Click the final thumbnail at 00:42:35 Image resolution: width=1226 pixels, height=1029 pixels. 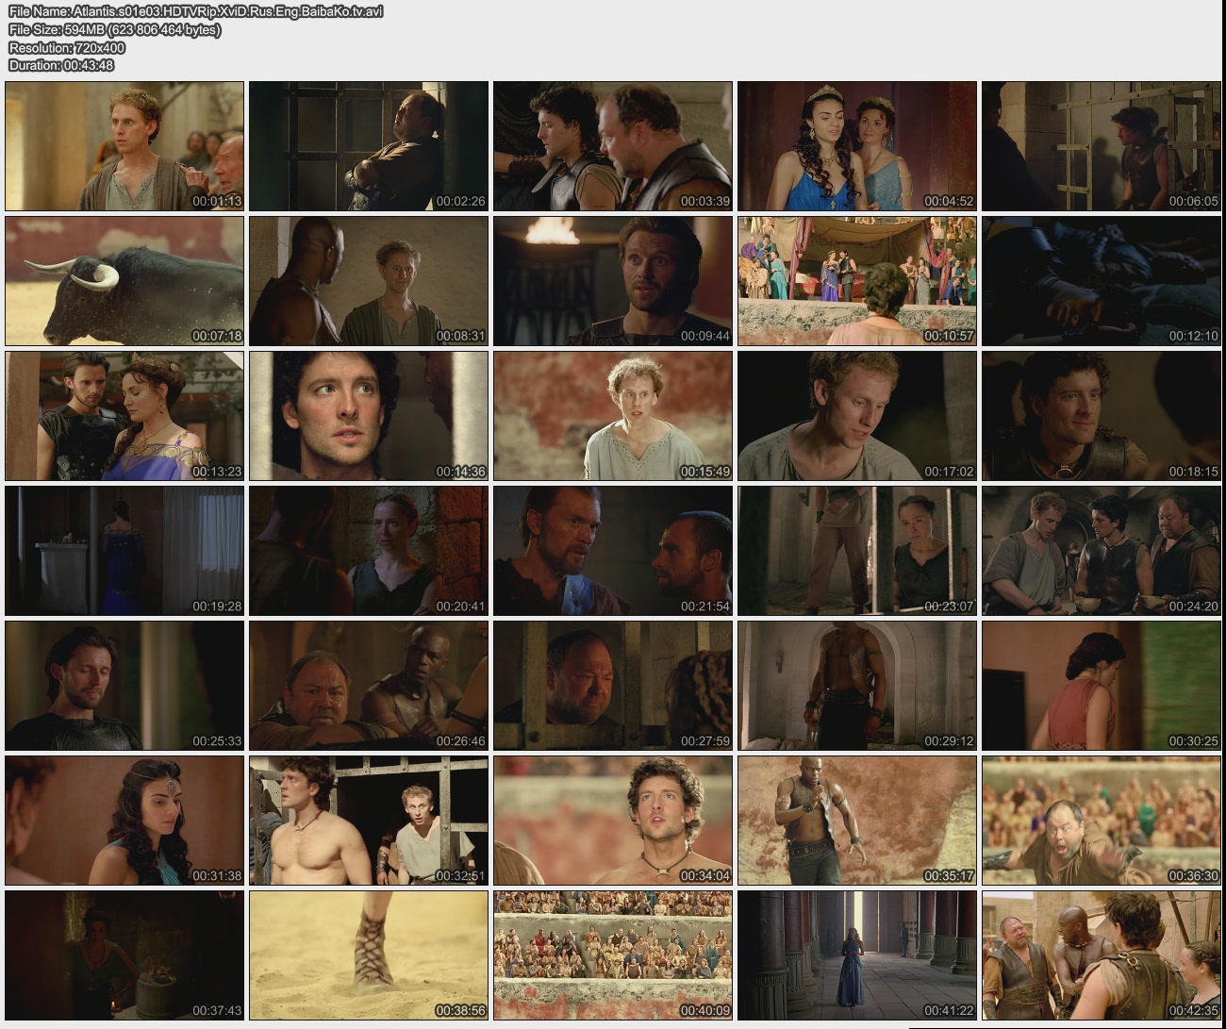(x=1101, y=955)
